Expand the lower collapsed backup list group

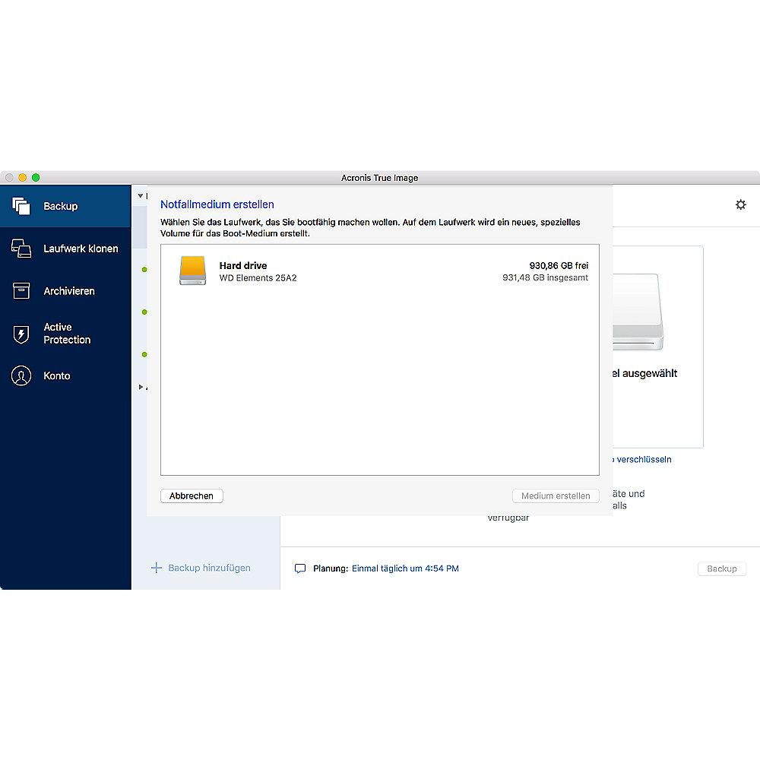[140, 387]
